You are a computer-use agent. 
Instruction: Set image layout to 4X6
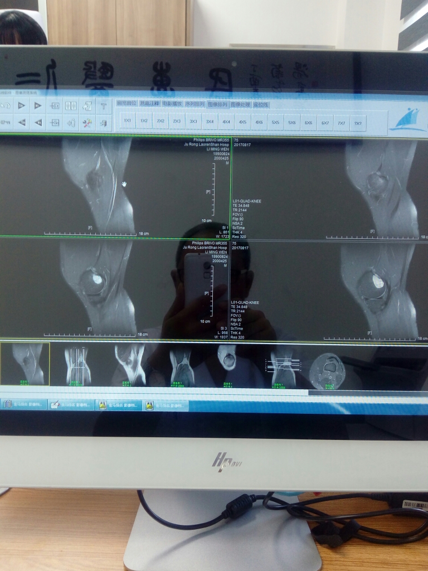tap(259, 122)
